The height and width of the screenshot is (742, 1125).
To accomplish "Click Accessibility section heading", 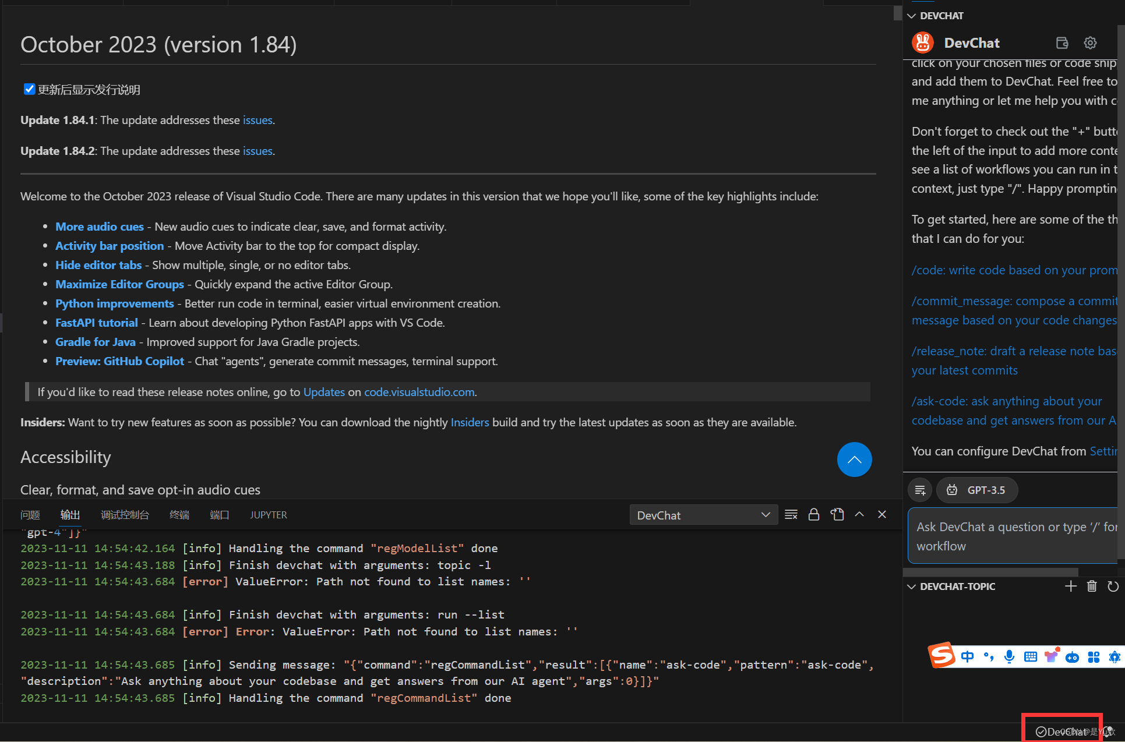I will click(65, 457).
